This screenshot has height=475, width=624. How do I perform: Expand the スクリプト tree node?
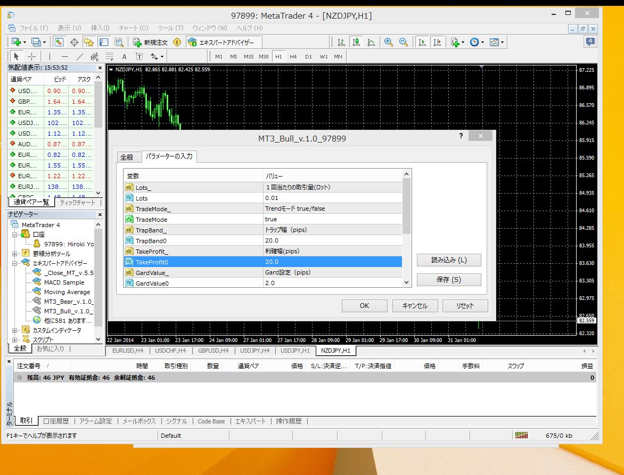tap(14, 340)
